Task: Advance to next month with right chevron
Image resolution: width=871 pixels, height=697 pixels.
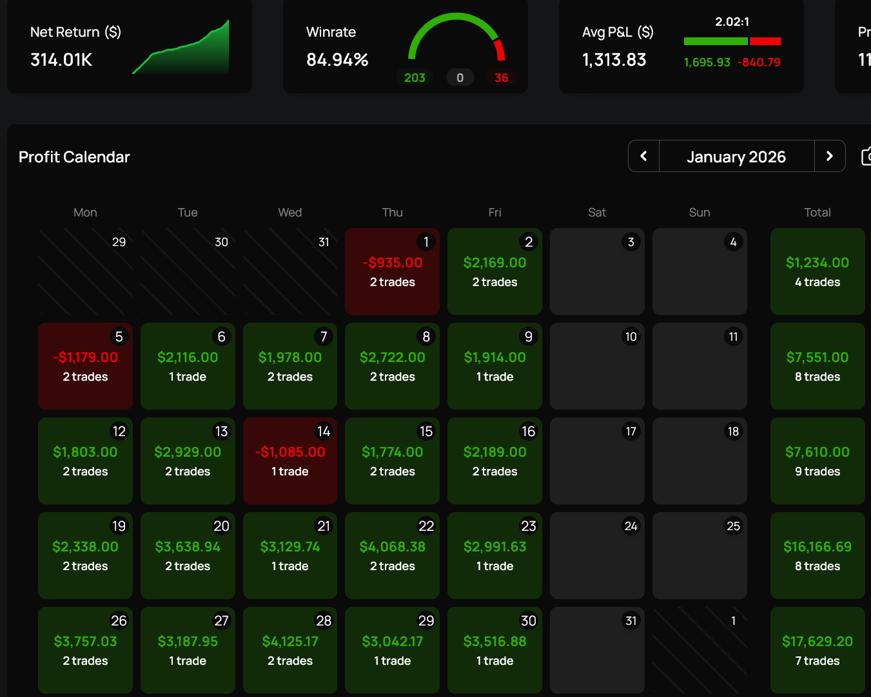Action: click(x=830, y=156)
